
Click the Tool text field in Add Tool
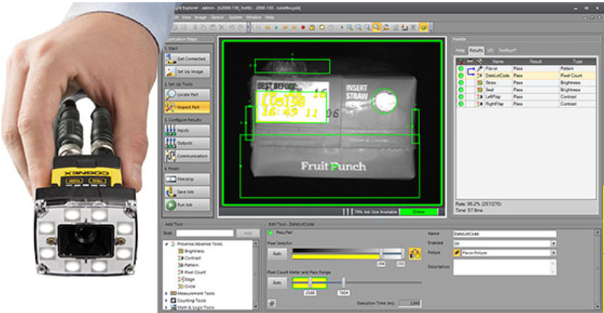point(205,234)
